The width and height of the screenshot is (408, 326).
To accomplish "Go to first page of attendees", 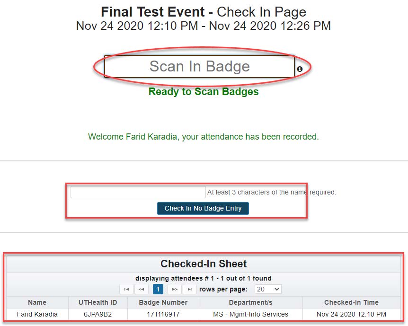I will click(x=126, y=289).
